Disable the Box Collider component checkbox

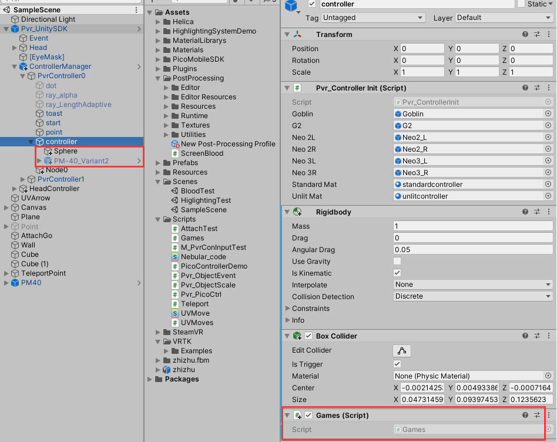308,336
